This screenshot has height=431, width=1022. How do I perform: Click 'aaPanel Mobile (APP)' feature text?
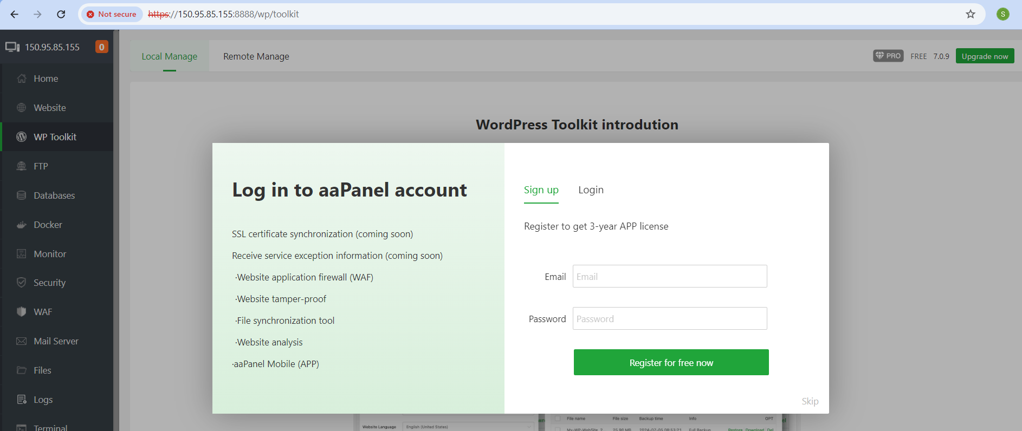point(276,364)
